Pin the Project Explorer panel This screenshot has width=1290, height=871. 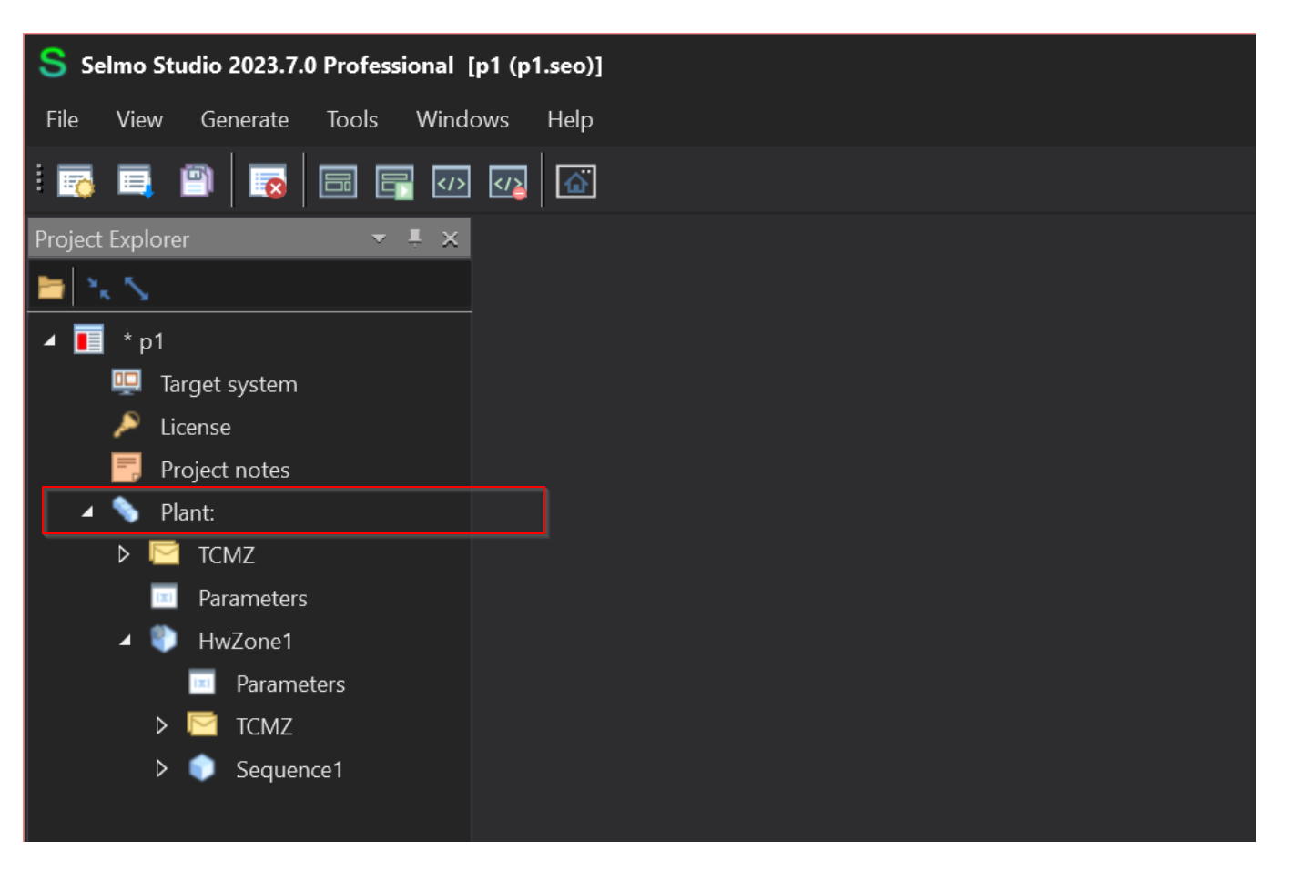tap(415, 238)
